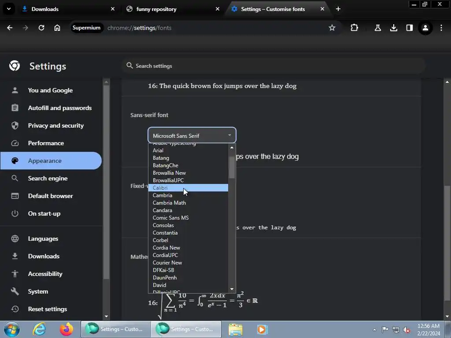Open Downloads settings in sidebar
The width and height of the screenshot is (451, 338).
[51, 256]
